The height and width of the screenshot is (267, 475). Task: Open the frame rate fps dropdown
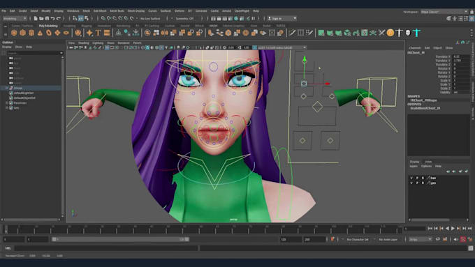(421, 239)
